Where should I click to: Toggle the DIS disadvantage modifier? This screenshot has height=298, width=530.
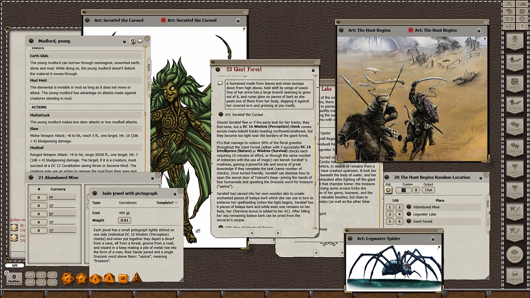click(x=30, y=283)
